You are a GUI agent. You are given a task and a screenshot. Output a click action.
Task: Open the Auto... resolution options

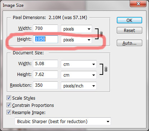pyautogui.click(x=129, y=43)
